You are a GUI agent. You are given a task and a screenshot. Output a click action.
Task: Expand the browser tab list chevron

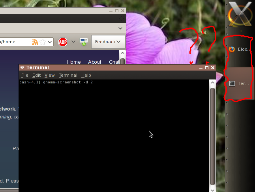click(x=120, y=28)
